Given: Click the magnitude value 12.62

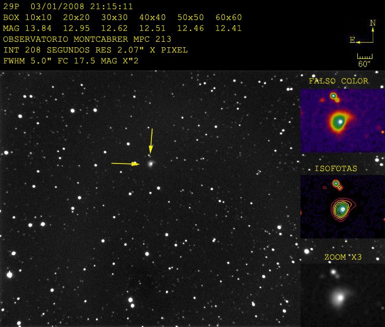Looking at the screenshot, I should coord(114,28).
